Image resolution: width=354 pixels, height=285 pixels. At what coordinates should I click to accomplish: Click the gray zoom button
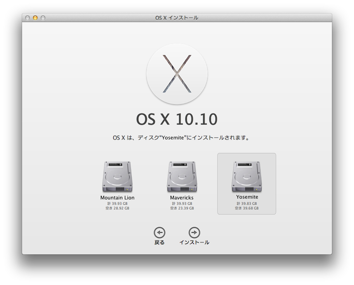click(43, 18)
